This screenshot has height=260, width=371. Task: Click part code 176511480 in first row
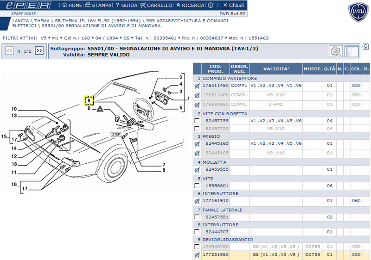point(216,86)
